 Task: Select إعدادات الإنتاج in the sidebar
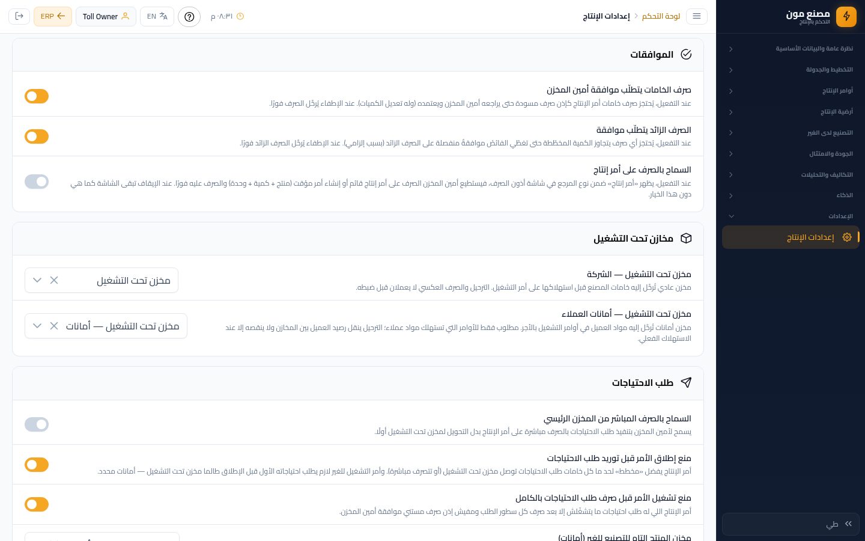pyautogui.click(x=791, y=237)
